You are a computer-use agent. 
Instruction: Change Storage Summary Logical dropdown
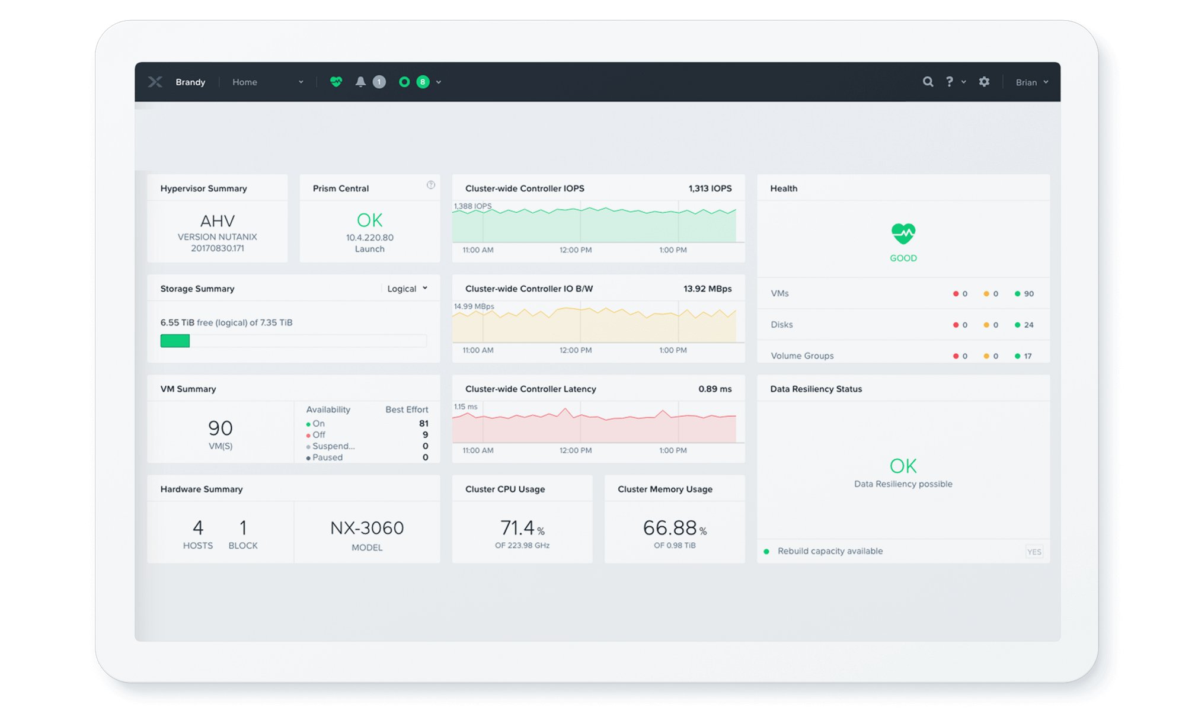(x=407, y=289)
